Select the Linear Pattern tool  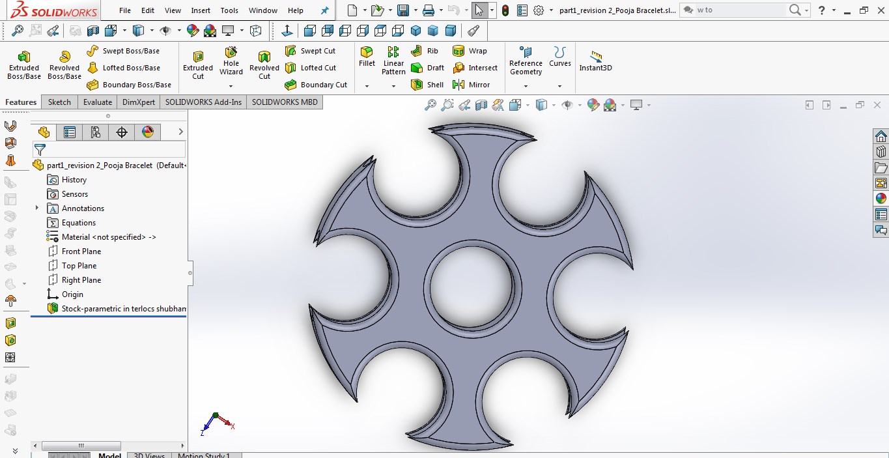click(393, 61)
